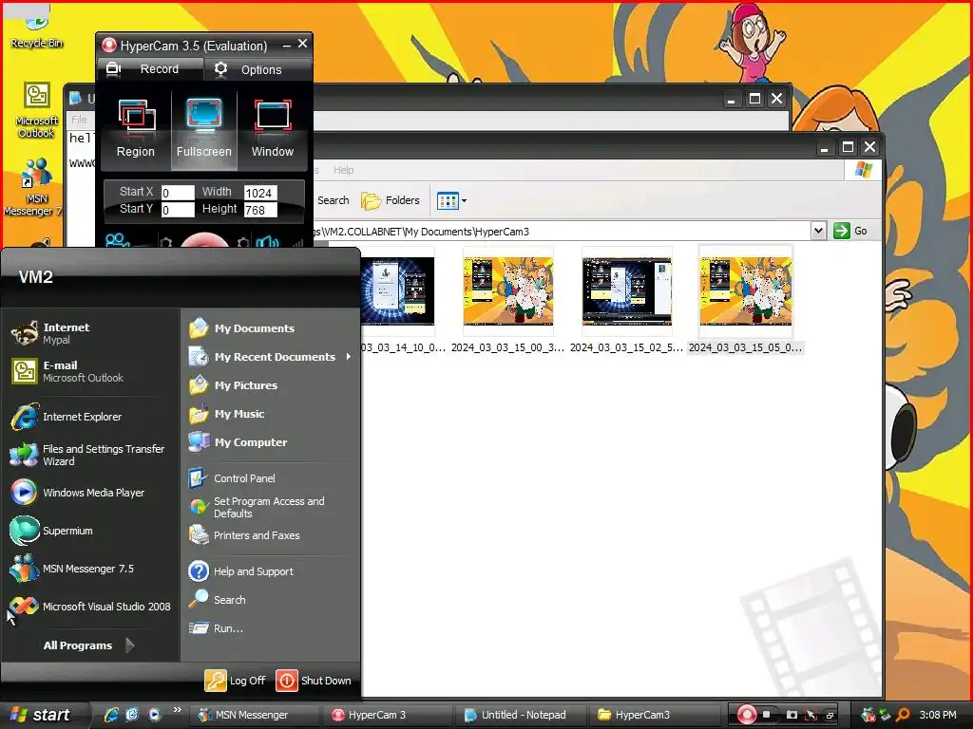Open Set Program Access and Defaults
973x729 pixels.
point(270,507)
